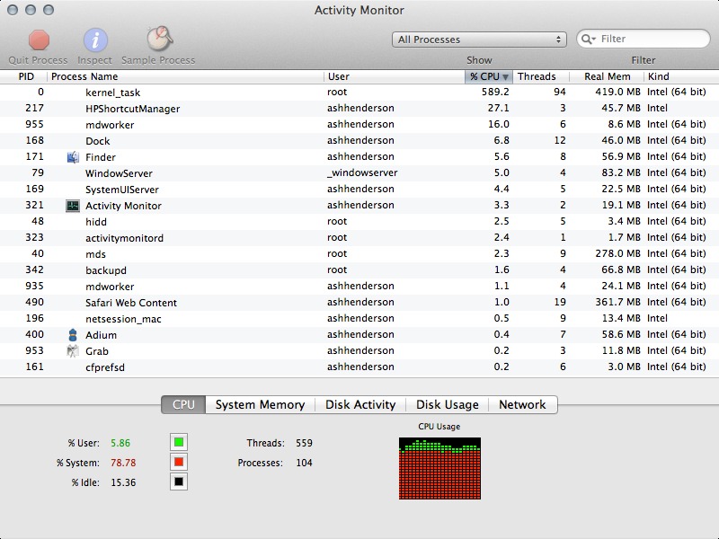719x539 pixels.
Task: Click the green % User color swatch
Action: pyautogui.click(x=179, y=442)
